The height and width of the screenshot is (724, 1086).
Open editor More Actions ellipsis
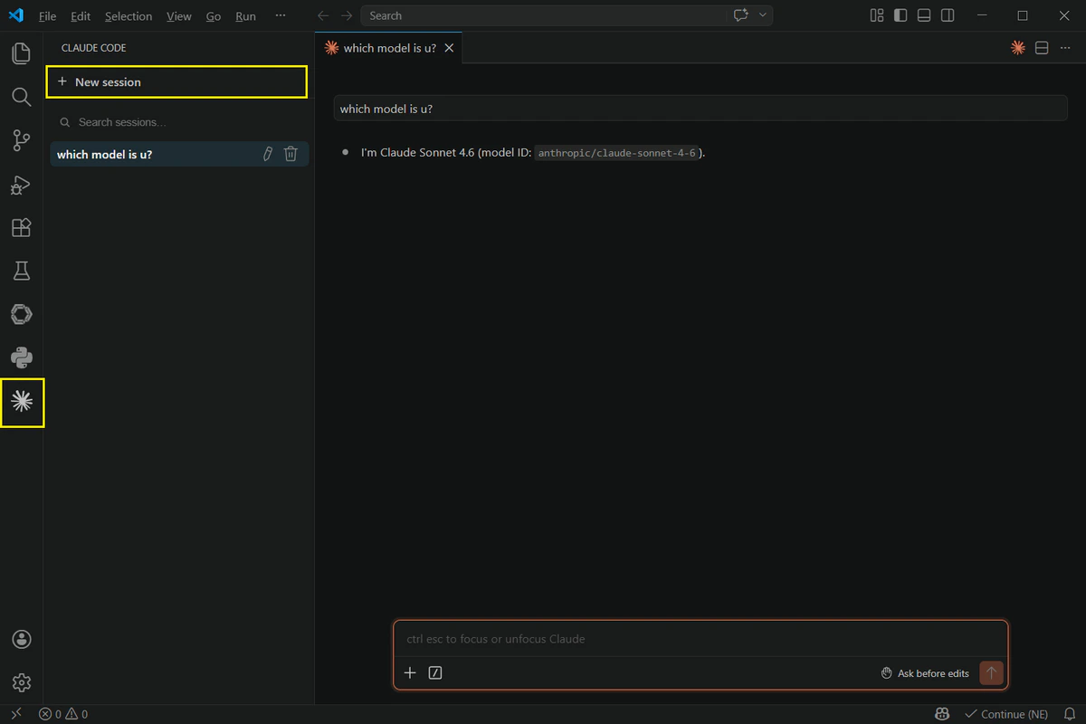1065,48
